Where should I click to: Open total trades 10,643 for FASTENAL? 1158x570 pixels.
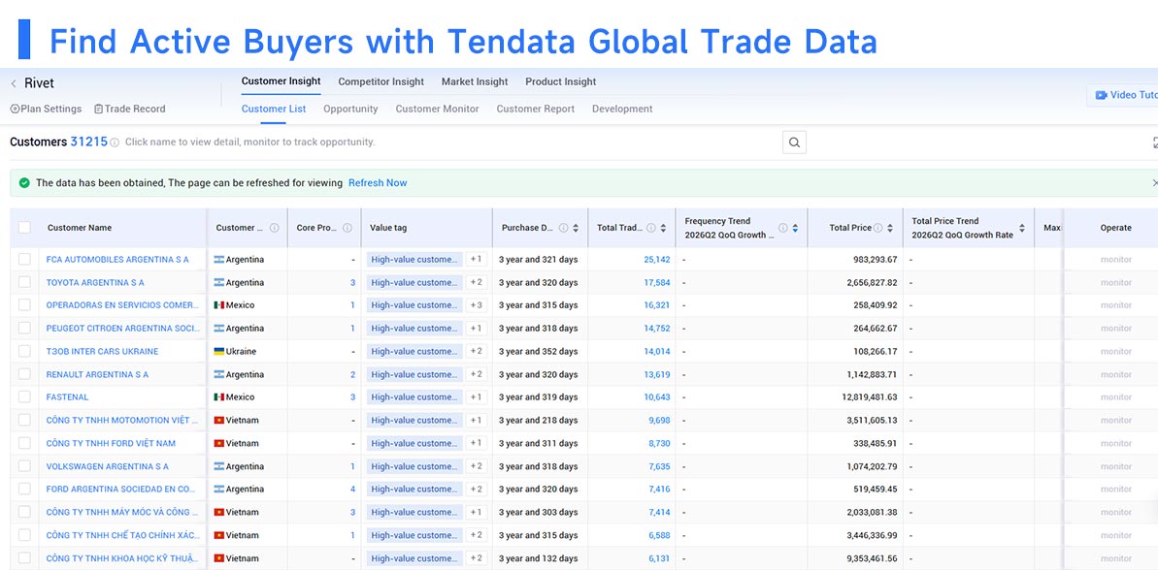657,397
